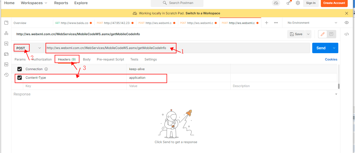Open the comments view icon

tap(331, 34)
